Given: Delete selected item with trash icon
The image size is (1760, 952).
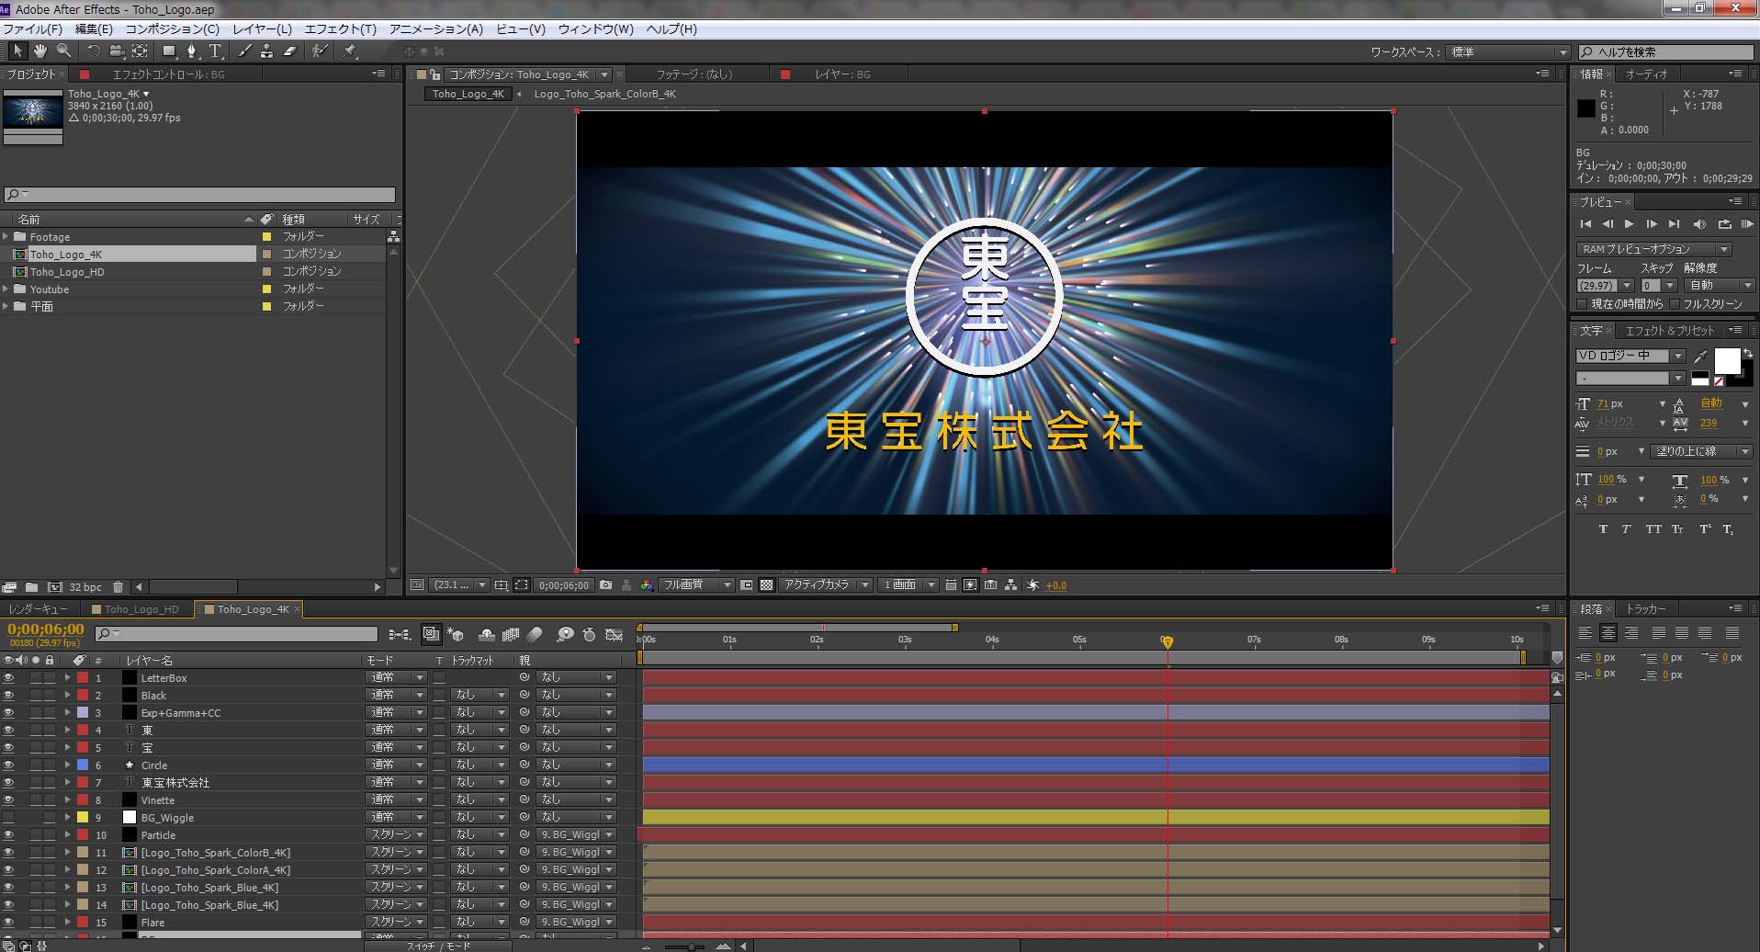Looking at the screenshot, I should (x=118, y=587).
